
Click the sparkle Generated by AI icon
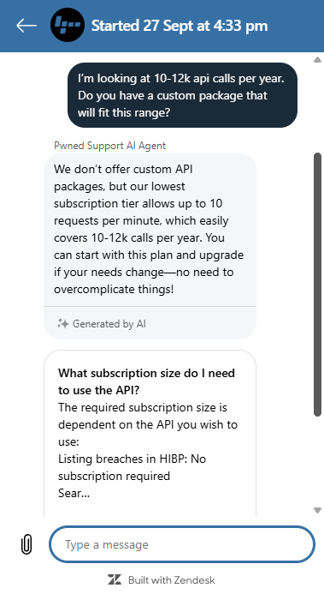[62, 323]
